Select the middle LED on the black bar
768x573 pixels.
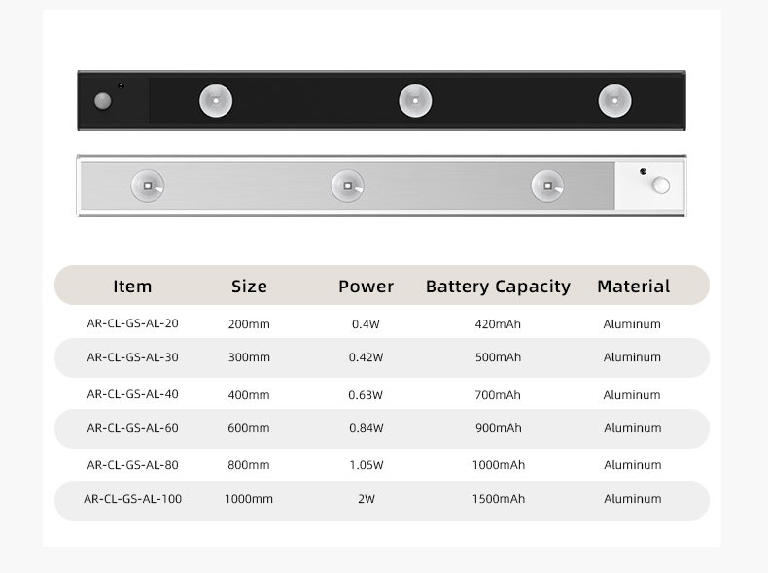pyautogui.click(x=415, y=101)
